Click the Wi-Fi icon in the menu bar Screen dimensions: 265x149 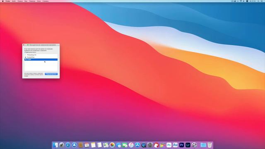[x=241, y=1]
